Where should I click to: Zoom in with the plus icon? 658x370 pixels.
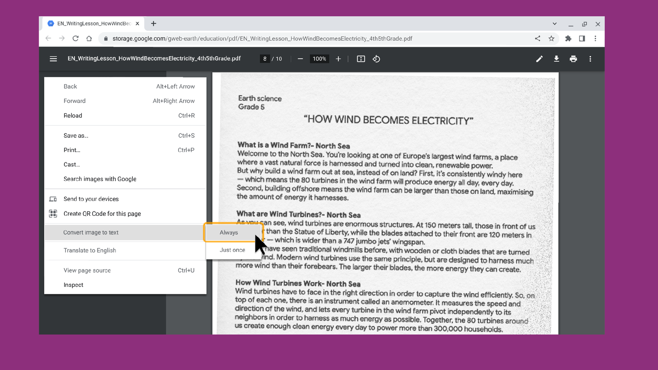point(338,58)
